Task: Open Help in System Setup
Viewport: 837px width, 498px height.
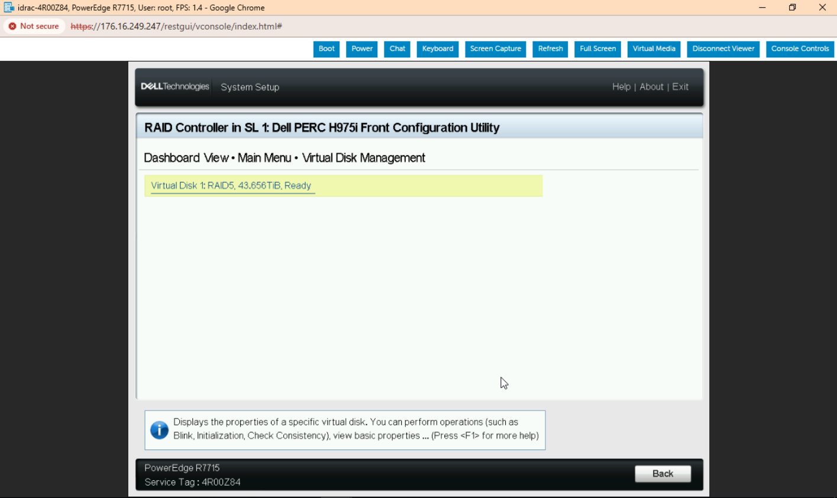Action: pyautogui.click(x=621, y=87)
